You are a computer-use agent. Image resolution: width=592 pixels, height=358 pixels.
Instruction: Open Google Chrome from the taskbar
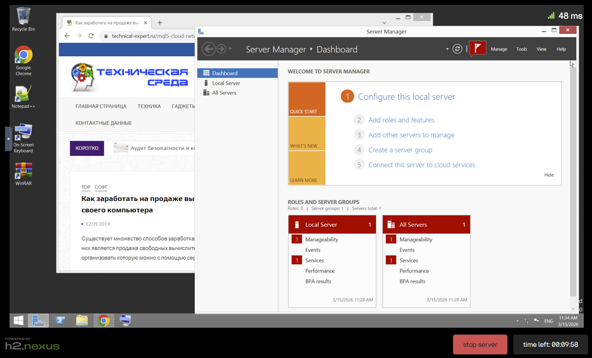pyautogui.click(x=103, y=320)
